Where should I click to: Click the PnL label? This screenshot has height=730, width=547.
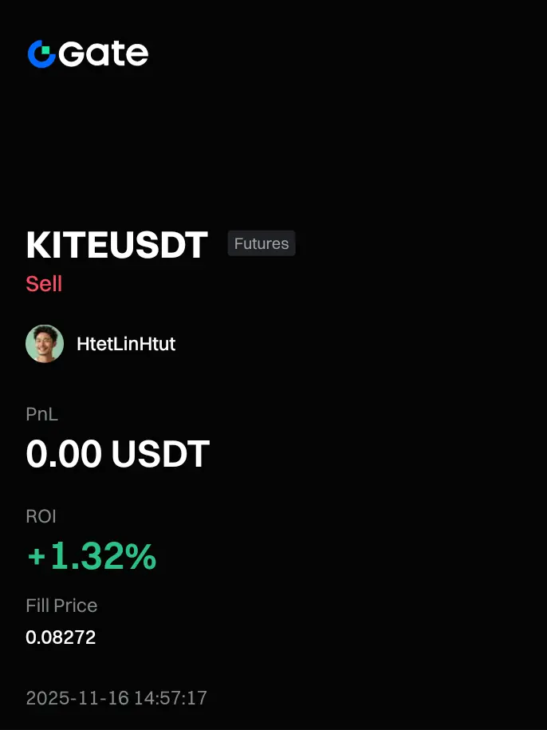point(41,414)
